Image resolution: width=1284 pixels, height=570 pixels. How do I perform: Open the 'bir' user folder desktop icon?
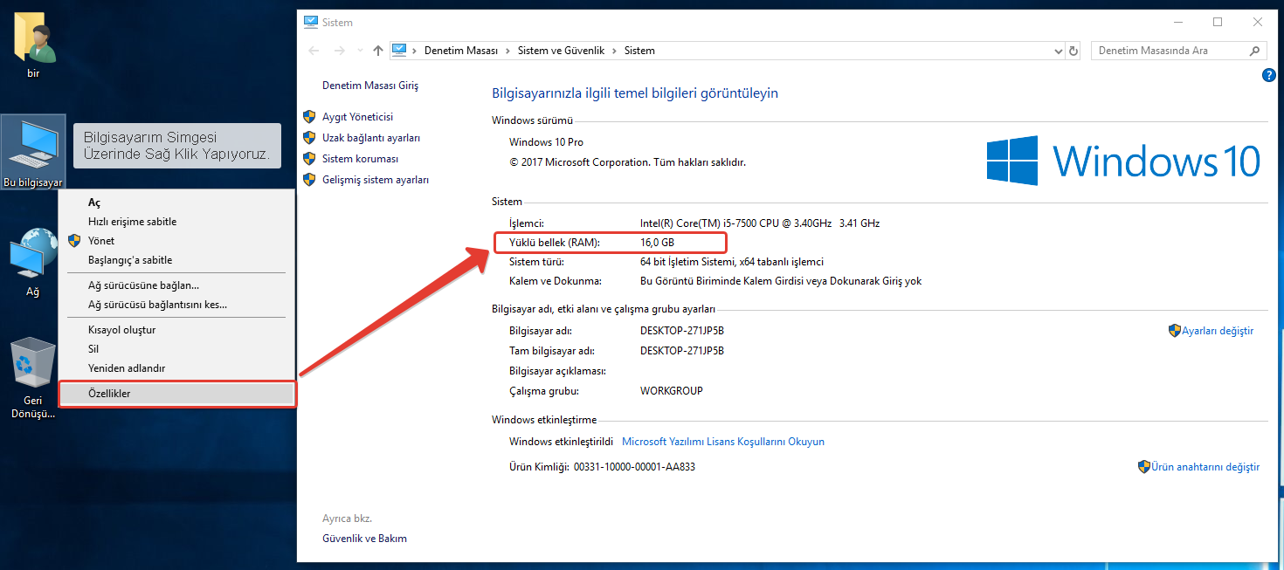[x=33, y=45]
